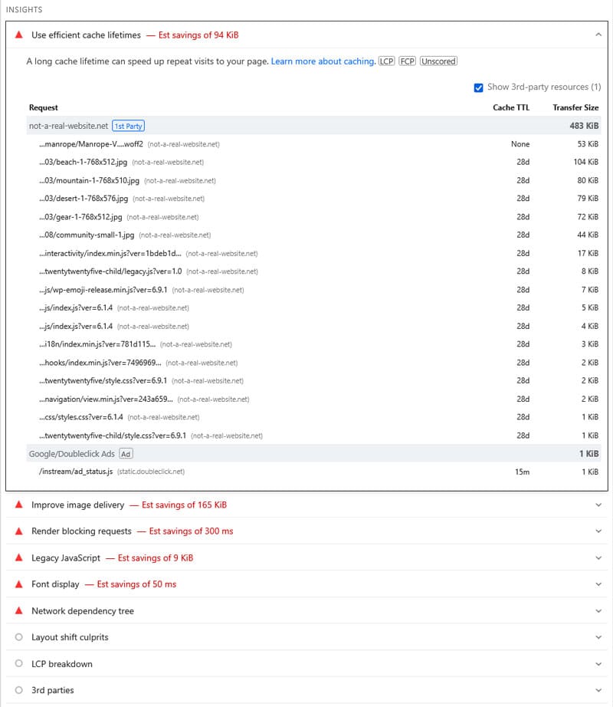The image size is (613, 707).
Task: Click the warning triangle beside "Use efficient cache lifetimes"
Action: [18, 35]
